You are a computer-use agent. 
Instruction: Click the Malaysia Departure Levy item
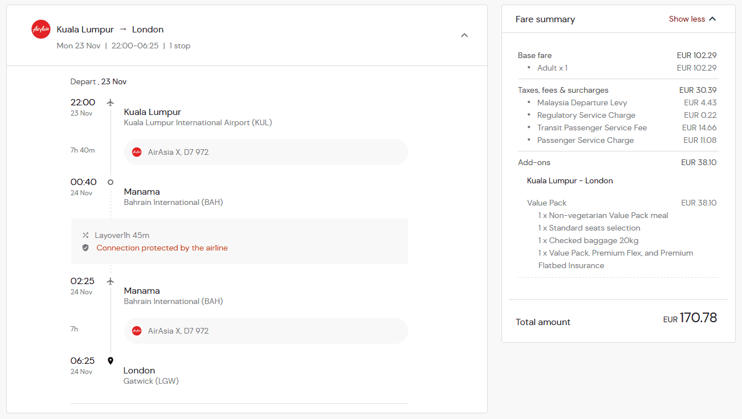[x=582, y=102]
